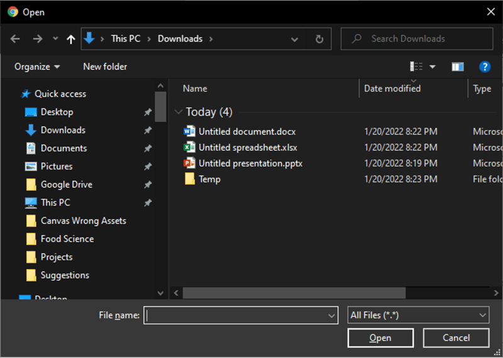
Task: Click the pin icon next to Downloads
Action: [148, 130]
